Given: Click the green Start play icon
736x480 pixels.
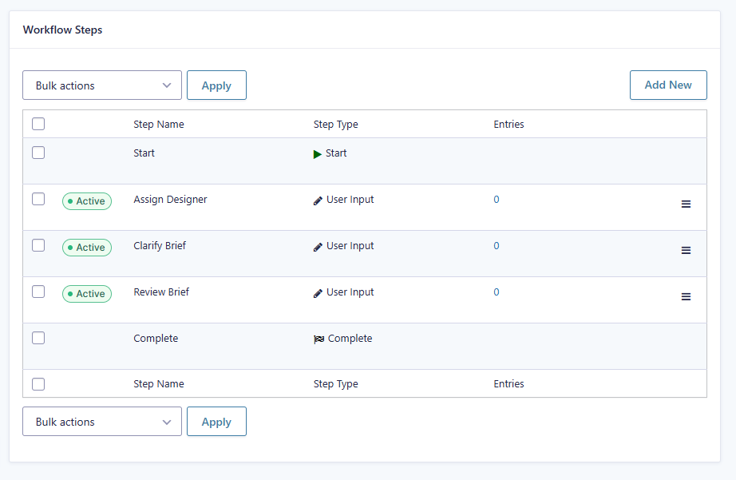Looking at the screenshot, I should coord(318,154).
